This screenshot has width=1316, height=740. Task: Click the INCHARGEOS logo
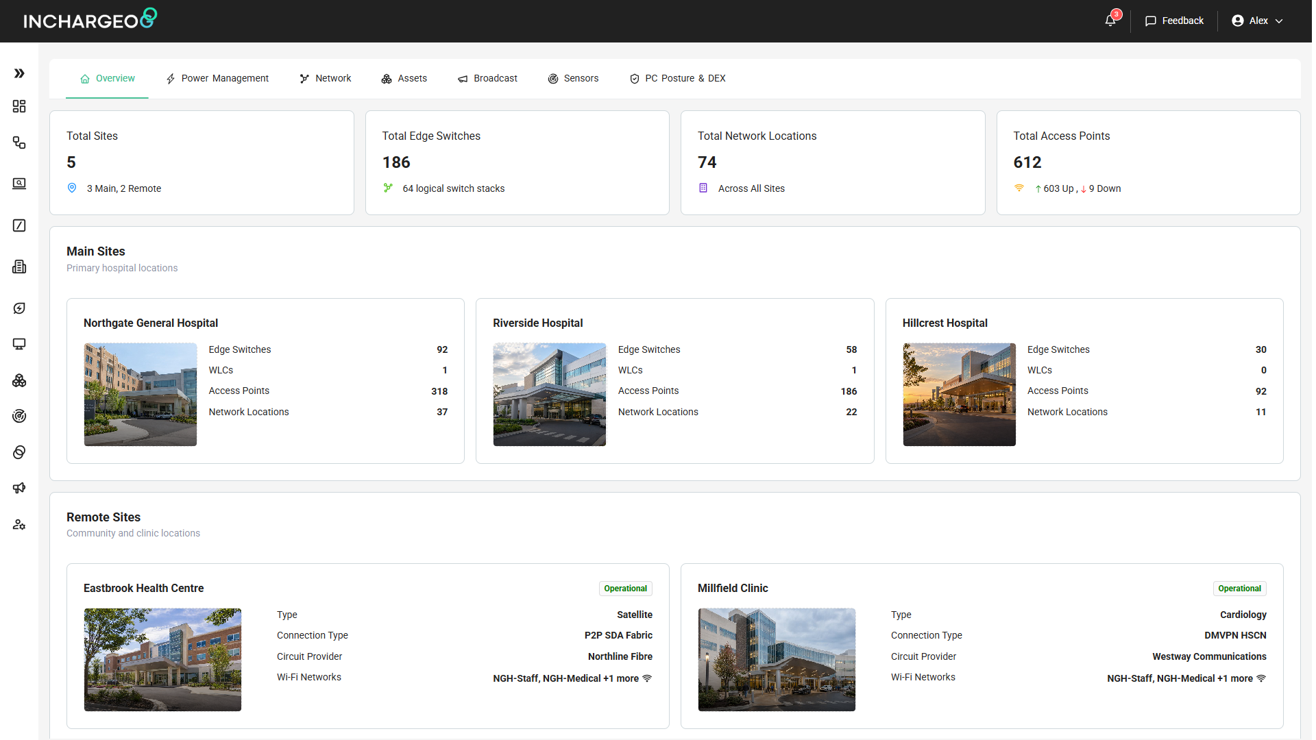(x=90, y=19)
